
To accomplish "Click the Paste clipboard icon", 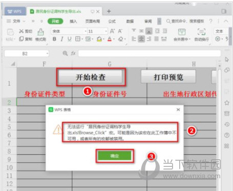I will point(10,32).
